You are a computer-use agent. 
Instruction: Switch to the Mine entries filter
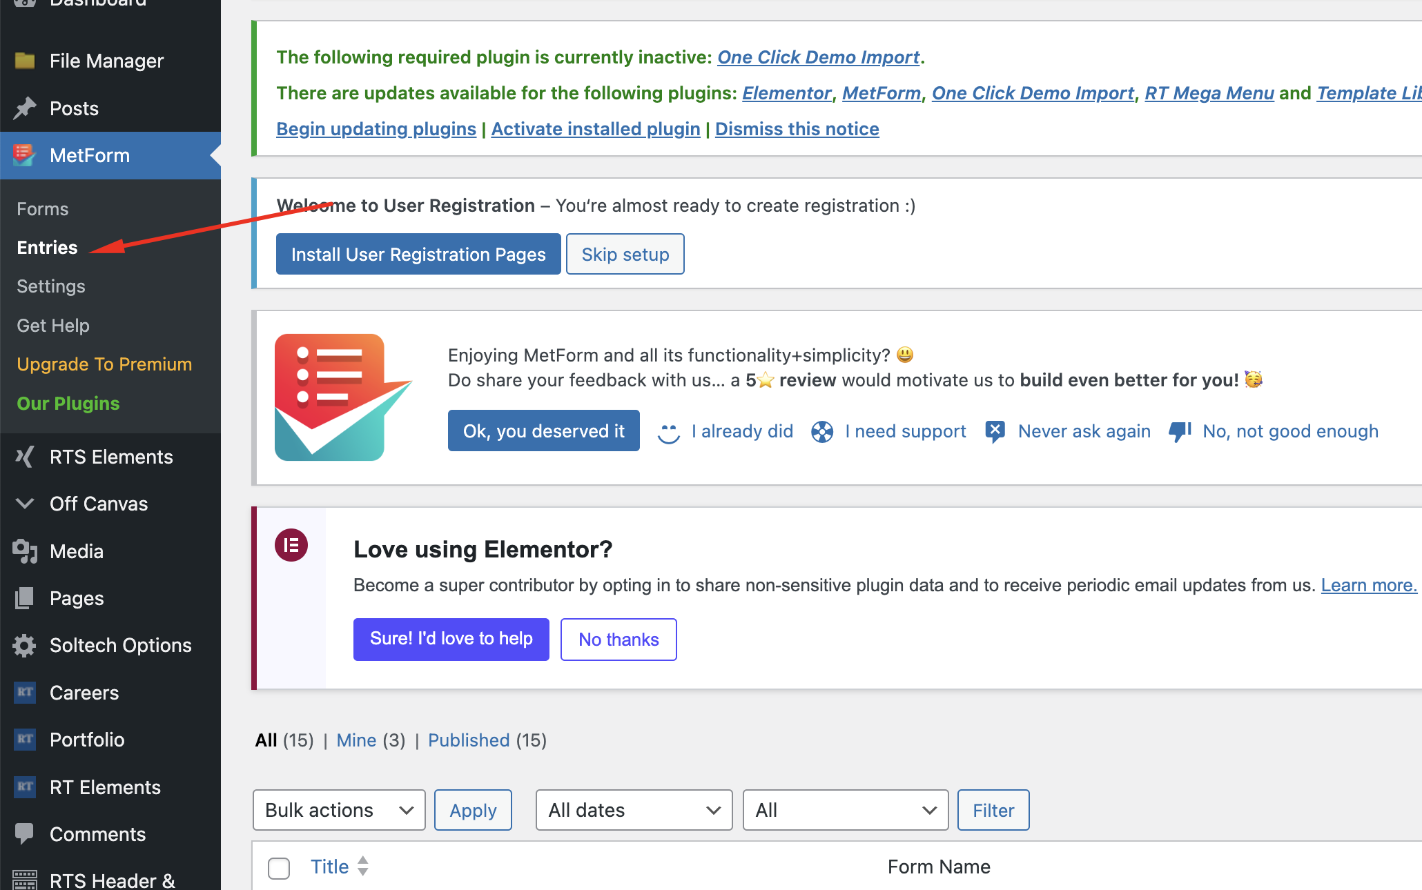click(356, 740)
